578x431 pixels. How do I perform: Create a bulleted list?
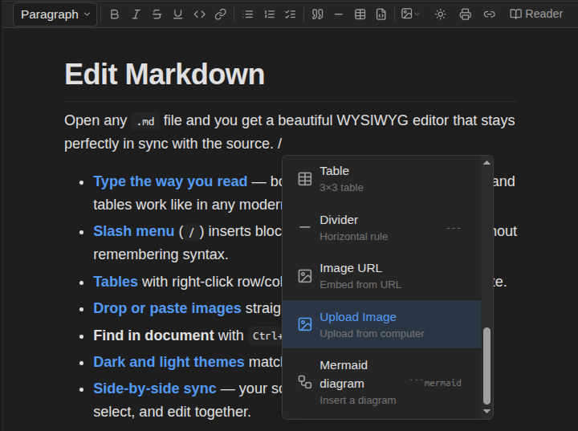pyautogui.click(x=248, y=14)
